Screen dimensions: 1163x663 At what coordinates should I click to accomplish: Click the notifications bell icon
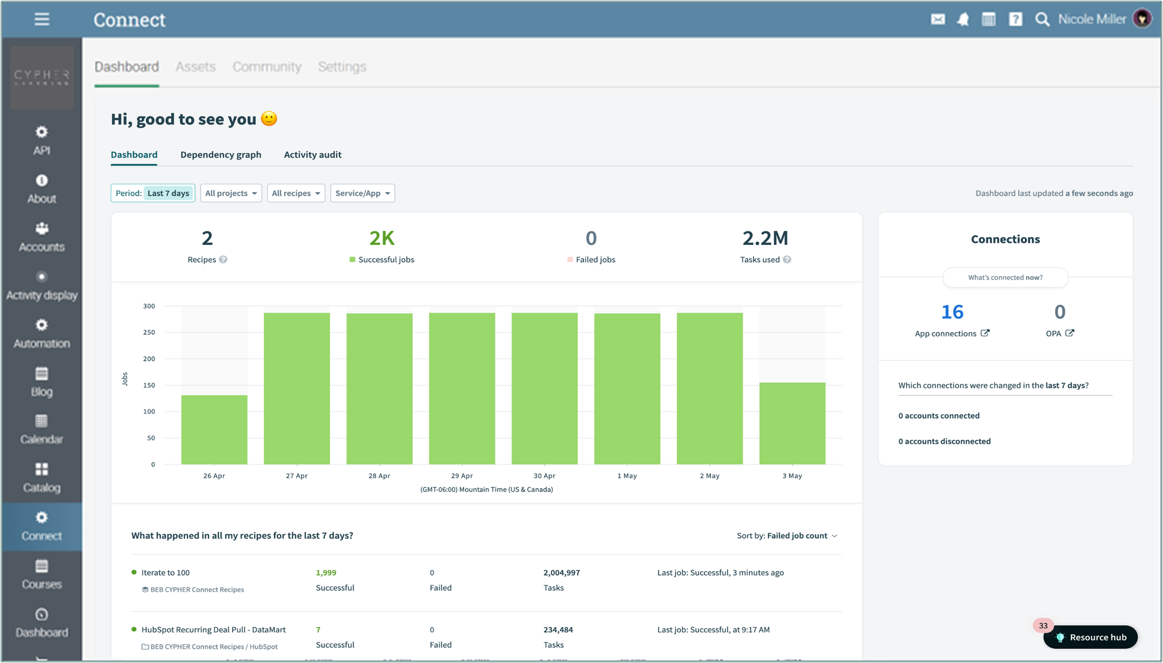963,20
